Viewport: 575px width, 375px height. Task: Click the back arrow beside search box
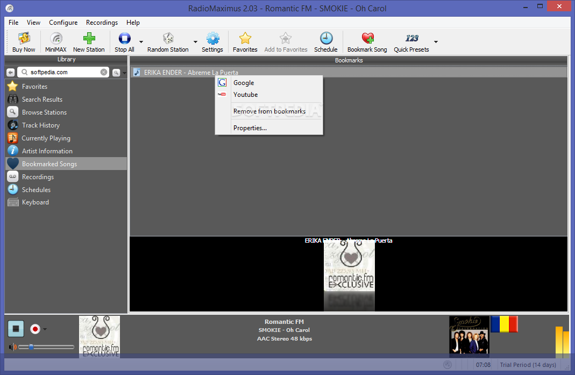tap(11, 72)
